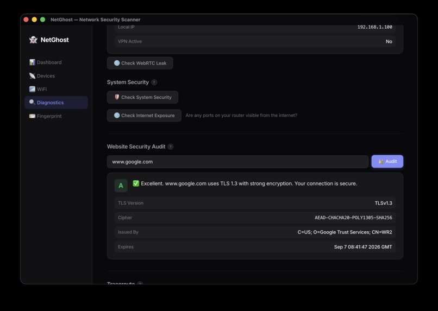Click the www.google.com audit URL field
The height and width of the screenshot is (311, 438).
point(237,162)
